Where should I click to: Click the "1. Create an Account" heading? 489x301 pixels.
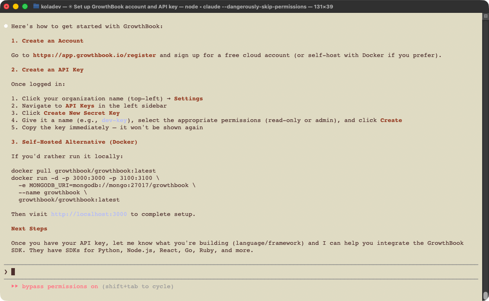point(47,41)
